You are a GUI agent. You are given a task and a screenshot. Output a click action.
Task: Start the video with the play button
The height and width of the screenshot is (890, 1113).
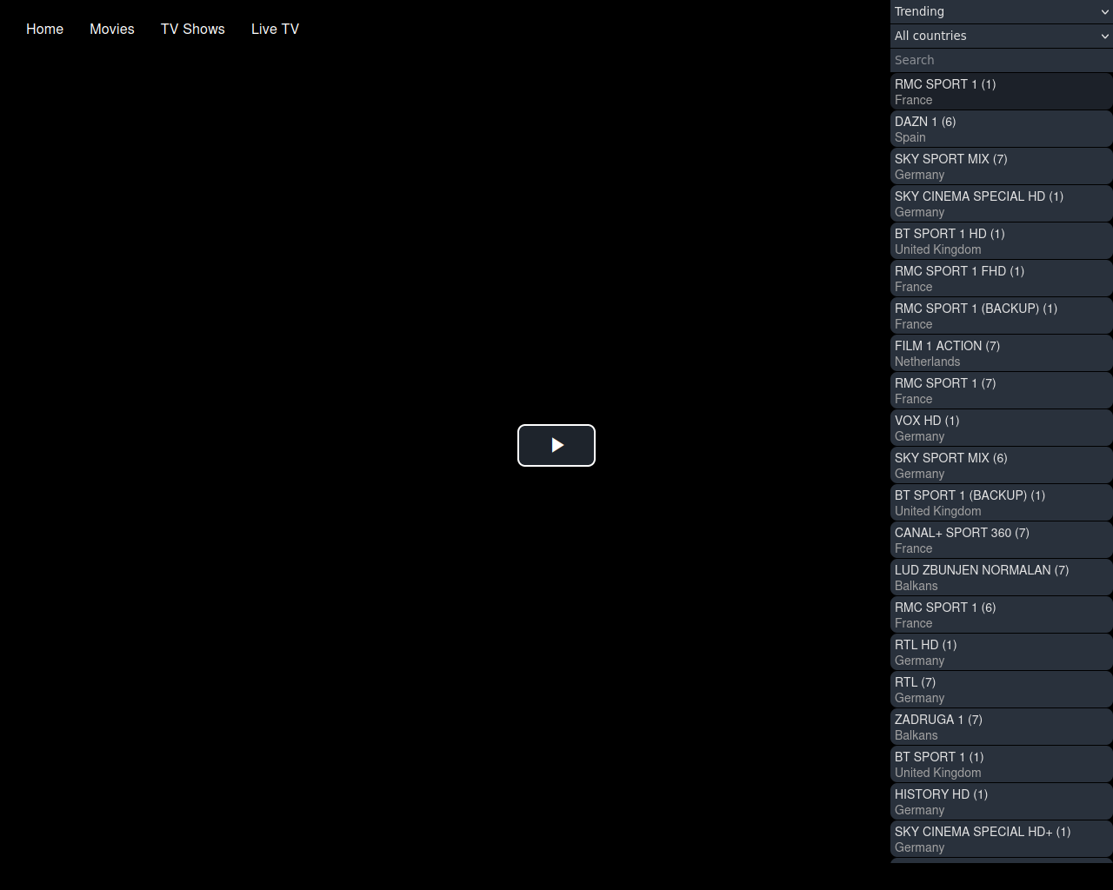click(556, 445)
